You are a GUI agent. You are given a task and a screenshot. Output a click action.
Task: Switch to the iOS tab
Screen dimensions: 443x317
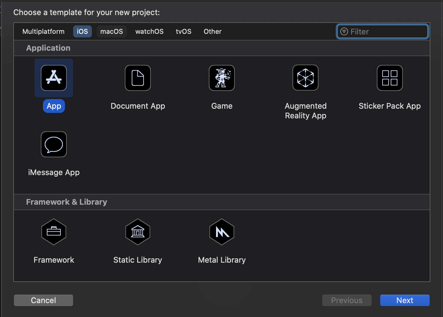coord(82,31)
